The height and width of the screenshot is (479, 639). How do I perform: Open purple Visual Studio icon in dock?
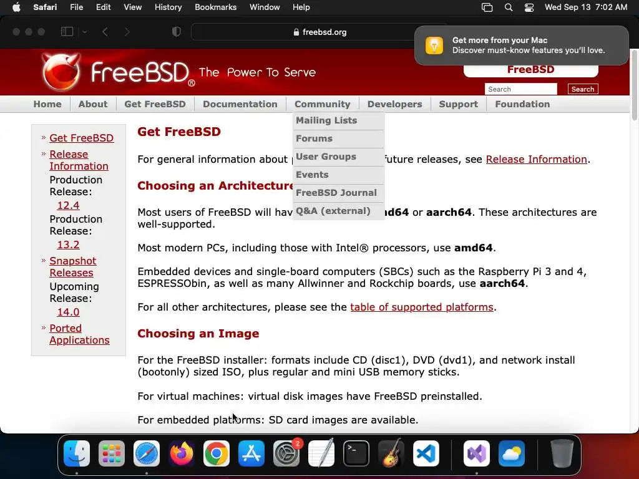click(x=477, y=453)
